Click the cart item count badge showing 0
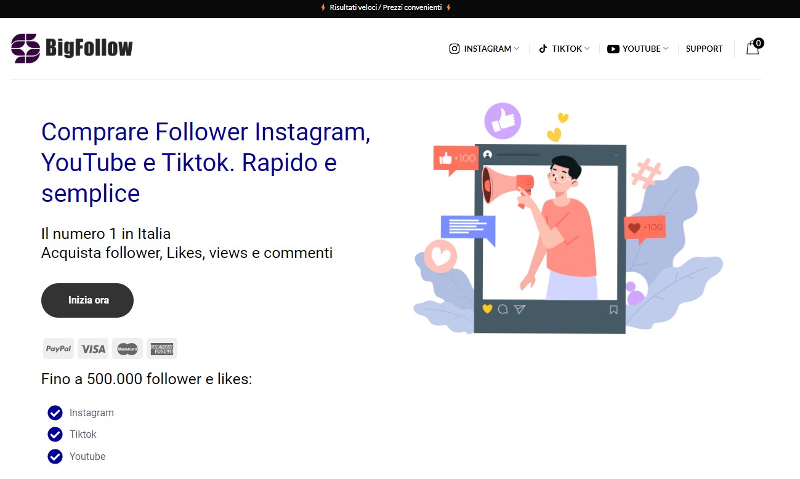This screenshot has height=479, width=800. coord(759,43)
